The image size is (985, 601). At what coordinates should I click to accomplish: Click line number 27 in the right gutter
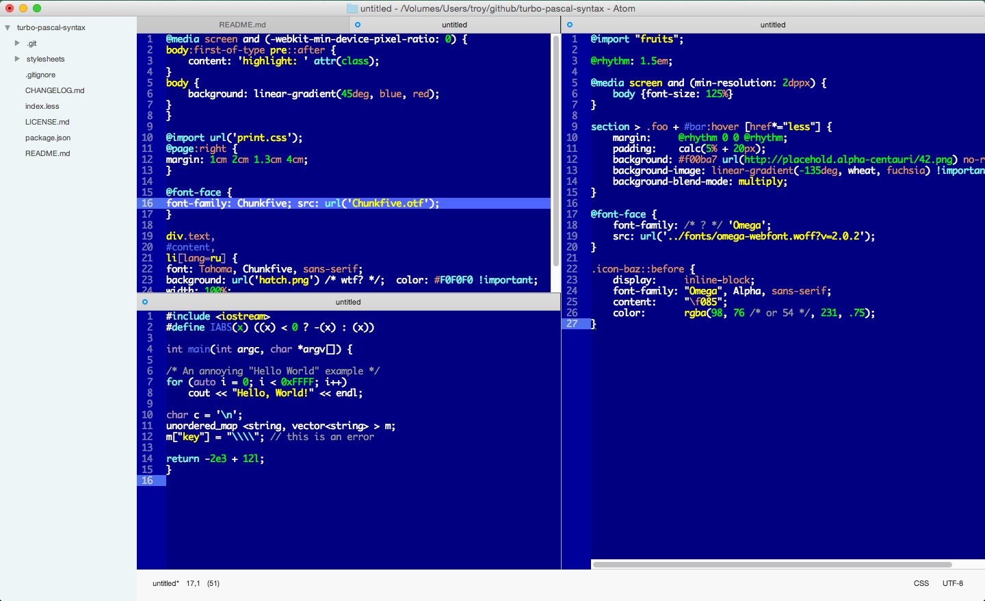pos(572,324)
